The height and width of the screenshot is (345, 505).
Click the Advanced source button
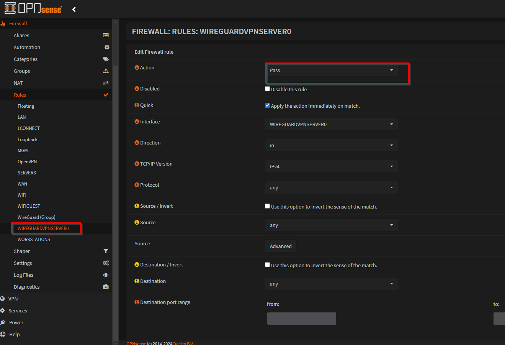click(281, 246)
